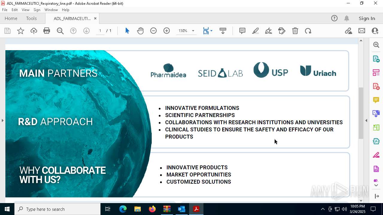Viewport: 383px width, 215px height.
Task: Open the Sign menu
Action: coord(37,10)
